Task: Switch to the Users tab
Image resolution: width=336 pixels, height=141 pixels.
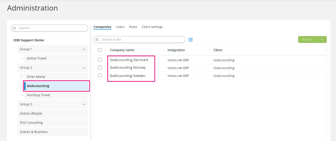Action: coord(120,27)
